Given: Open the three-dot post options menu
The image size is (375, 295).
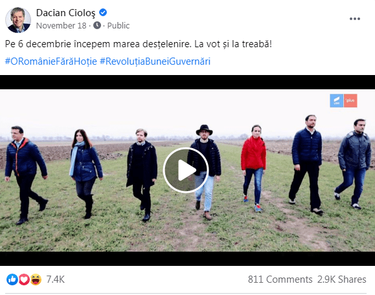Looking at the screenshot, I should [355, 19].
